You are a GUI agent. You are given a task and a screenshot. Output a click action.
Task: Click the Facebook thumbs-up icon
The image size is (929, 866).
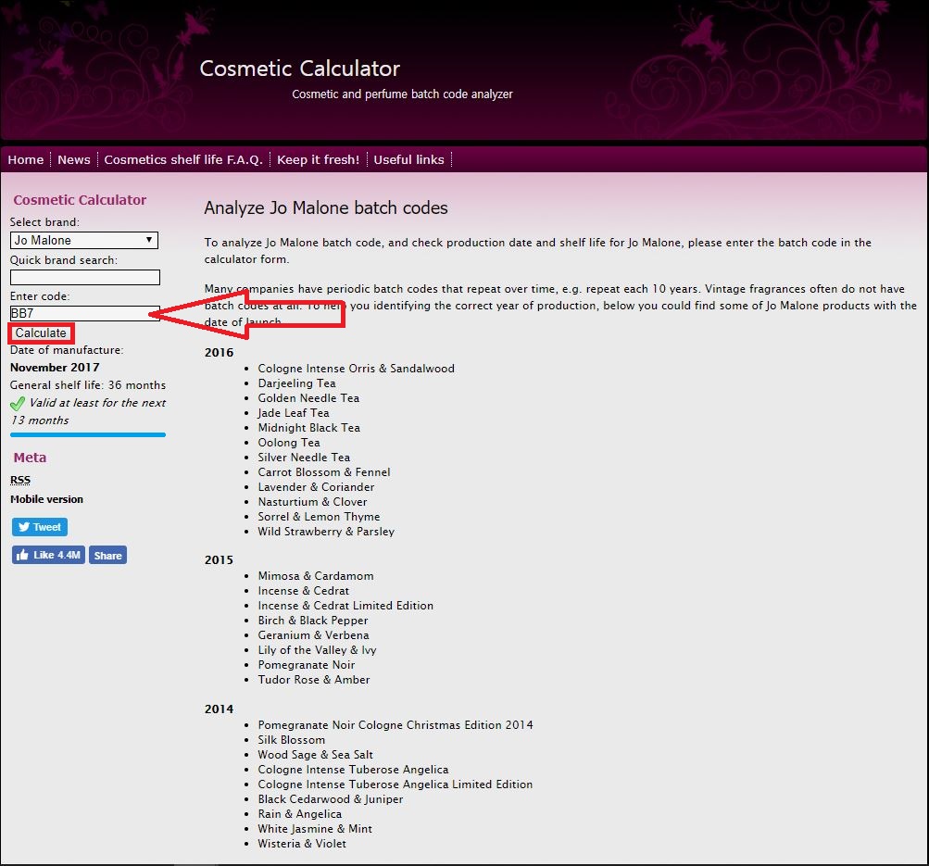tap(22, 555)
